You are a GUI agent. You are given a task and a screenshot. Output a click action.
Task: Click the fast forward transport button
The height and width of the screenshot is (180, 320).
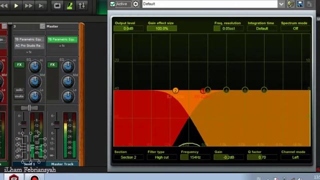coord(28,5)
